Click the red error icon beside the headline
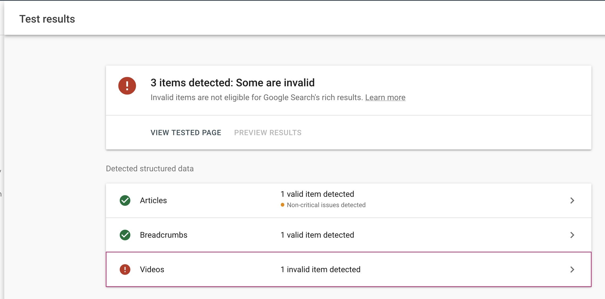This screenshot has height=299, width=605. pos(127,86)
